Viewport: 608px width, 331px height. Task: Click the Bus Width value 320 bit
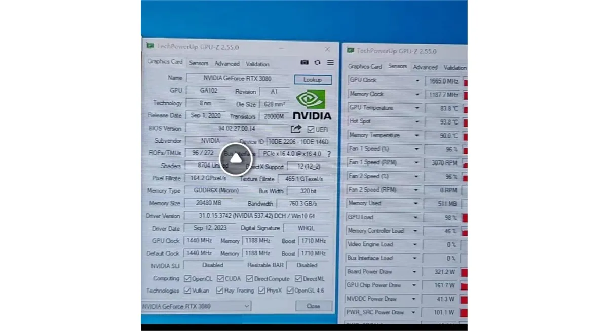pyautogui.click(x=308, y=191)
